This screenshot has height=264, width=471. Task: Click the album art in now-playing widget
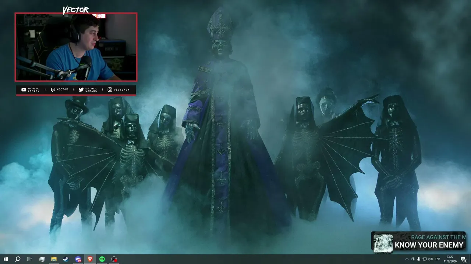pyautogui.click(x=383, y=243)
